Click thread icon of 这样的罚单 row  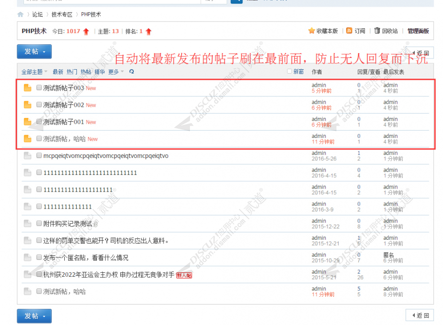click(x=27, y=241)
